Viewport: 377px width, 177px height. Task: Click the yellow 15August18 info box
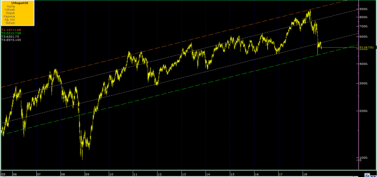click(x=17, y=13)
